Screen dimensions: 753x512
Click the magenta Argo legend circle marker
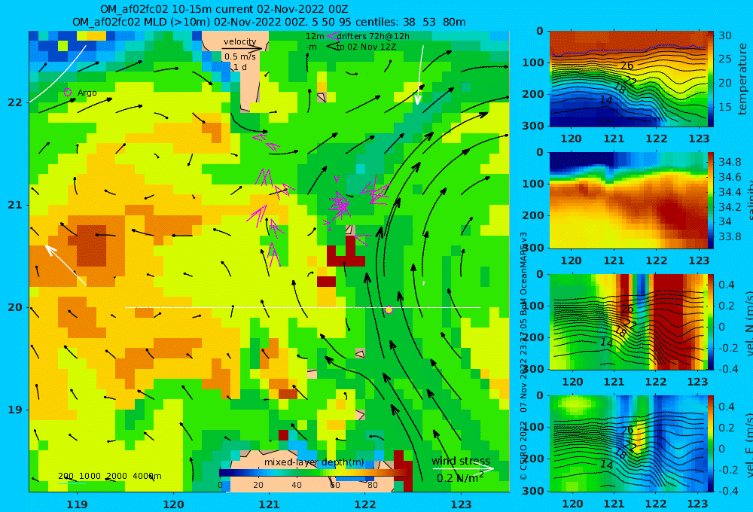(68, 92)
